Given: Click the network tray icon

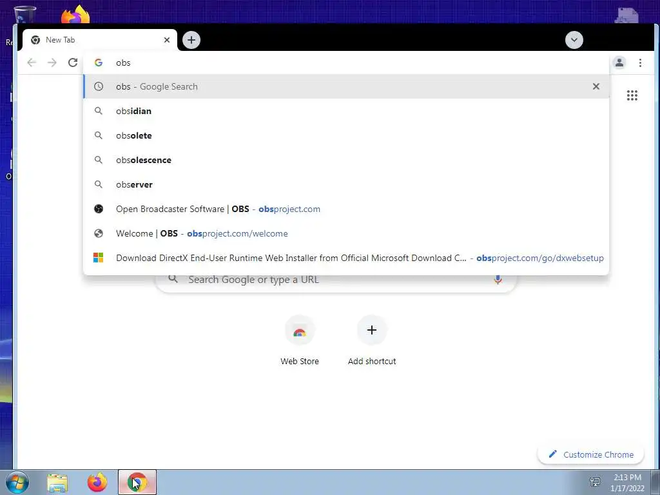Looking at the screenshot, I should click(595, 482).
